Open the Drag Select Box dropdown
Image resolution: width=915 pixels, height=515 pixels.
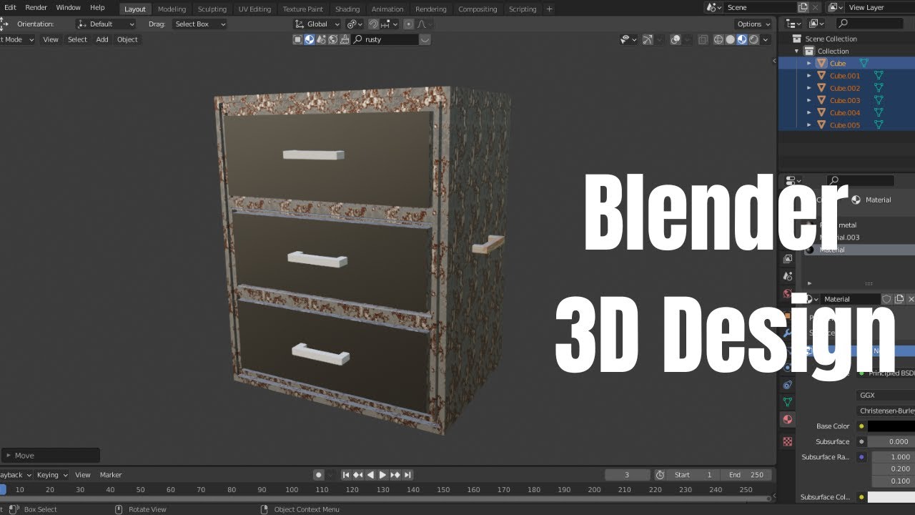point(200,24)
